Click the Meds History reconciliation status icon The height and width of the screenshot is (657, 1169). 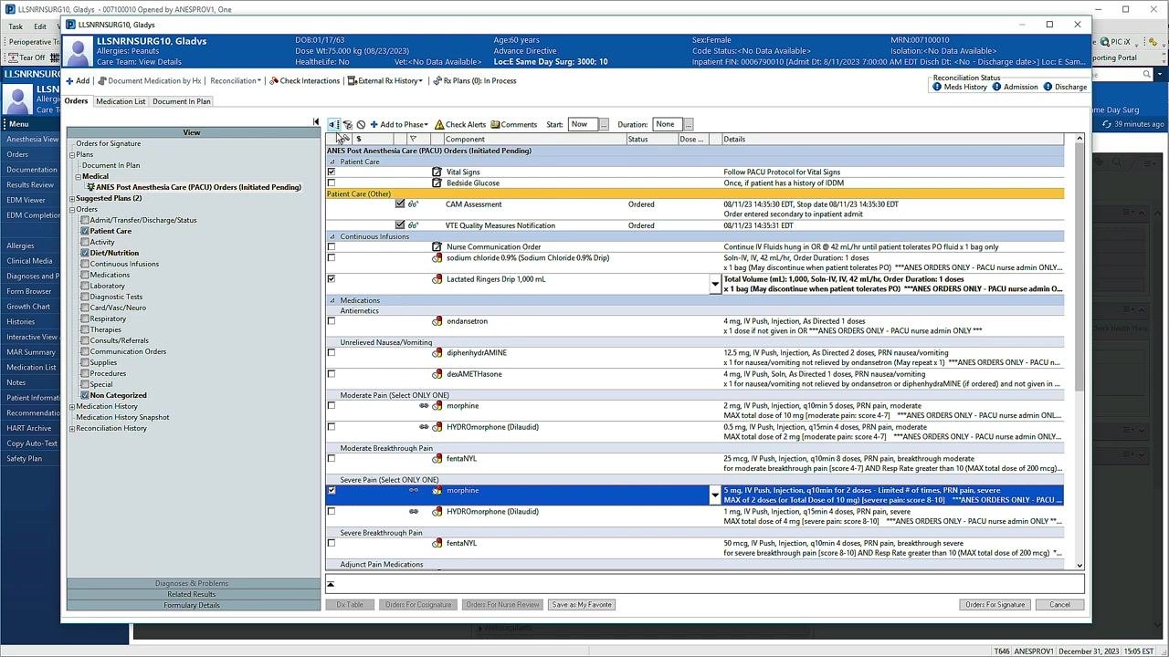937,87
